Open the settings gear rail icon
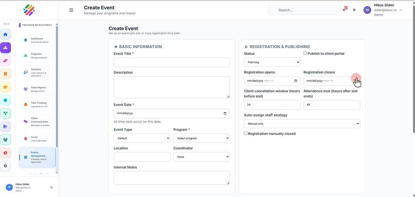Screen dimensions: 415x197 [5, 166]
